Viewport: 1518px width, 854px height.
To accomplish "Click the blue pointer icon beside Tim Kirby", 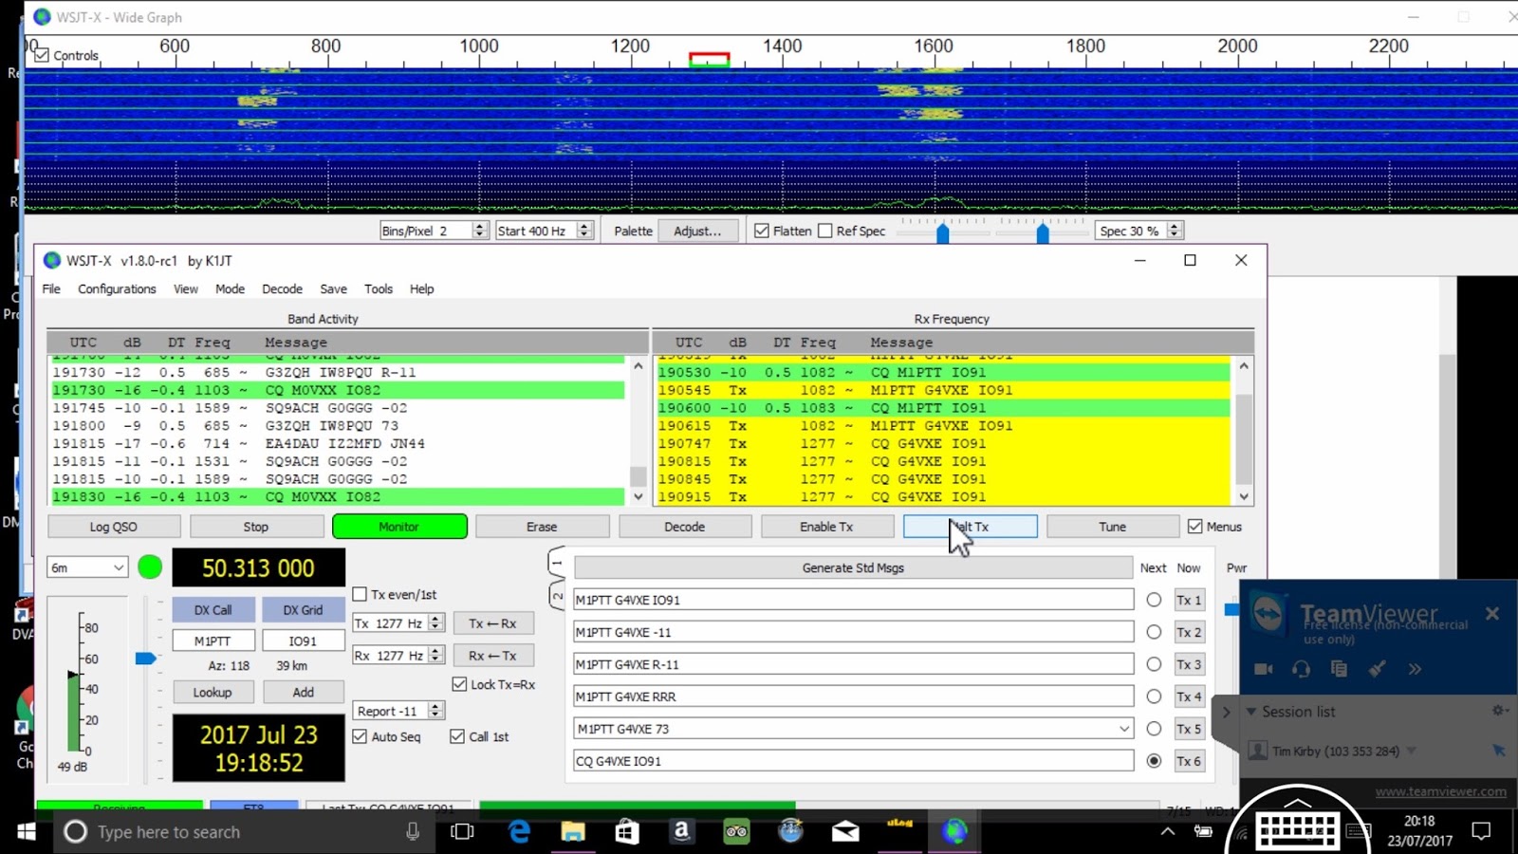I will [1499, 751].
